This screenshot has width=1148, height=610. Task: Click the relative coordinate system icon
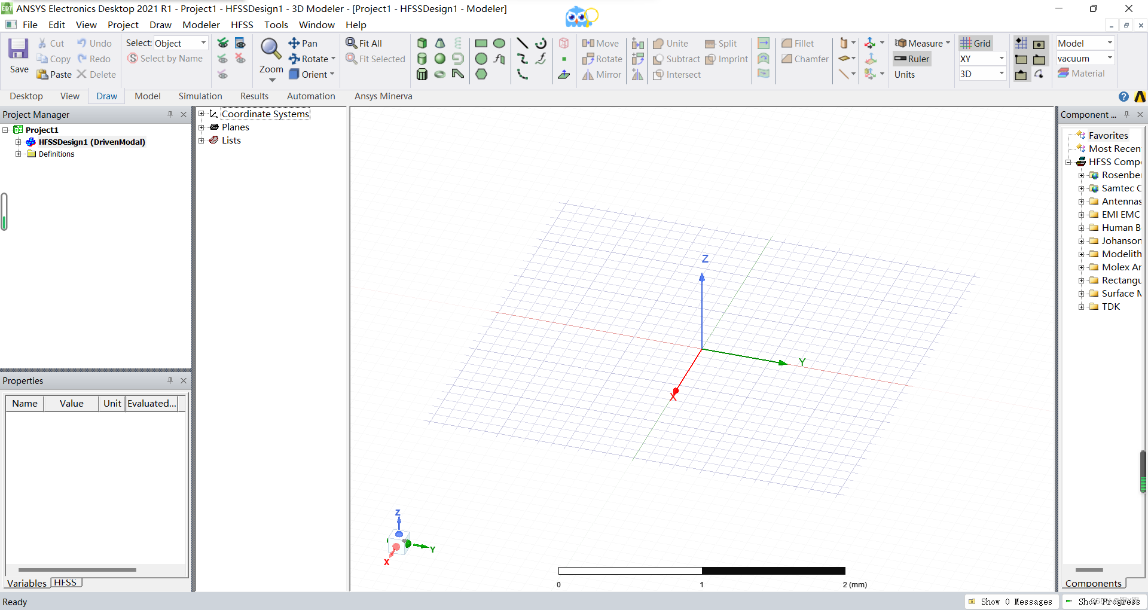(870, 43)
